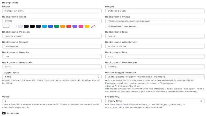Select the green background color swatch
The height and width of the screenshot is (116, 207).
pos(56,26)
